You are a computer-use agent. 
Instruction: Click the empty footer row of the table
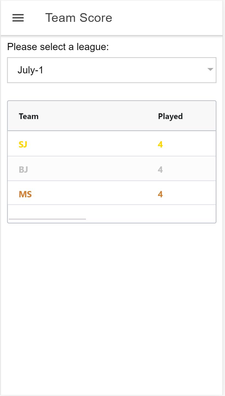151,212
